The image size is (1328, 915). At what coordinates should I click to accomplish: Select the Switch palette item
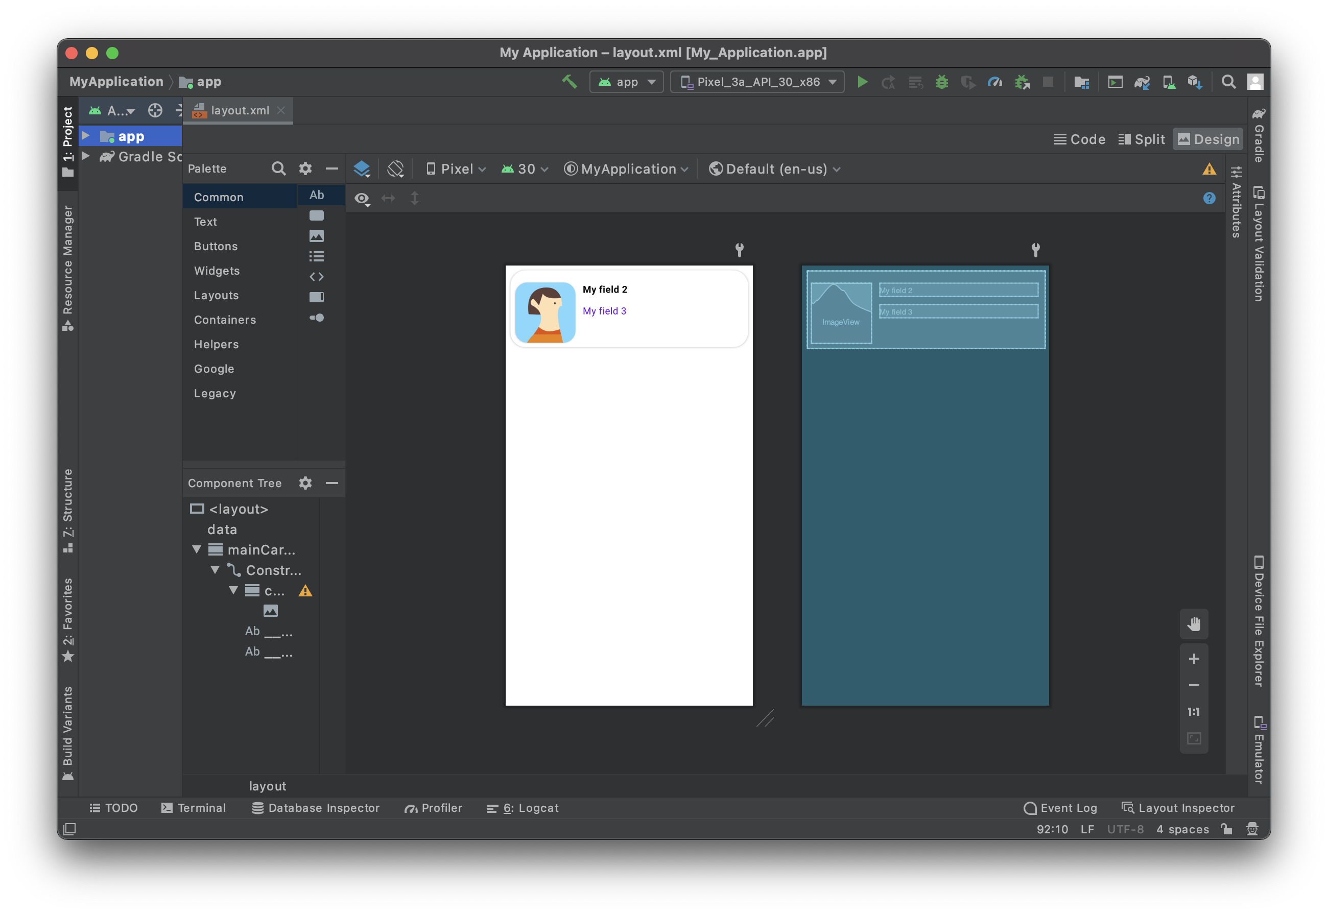coord(317,318)
